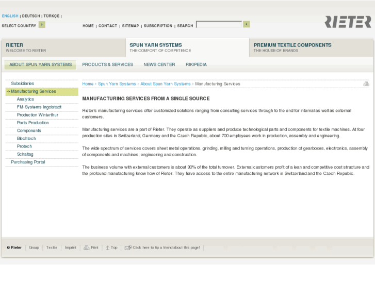Click the Rieter logo

pyautogui.click(x=348, y=22)
